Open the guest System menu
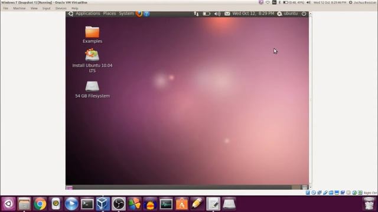The image size is (378, 212). pyautogui.click(x=126, y=14)
